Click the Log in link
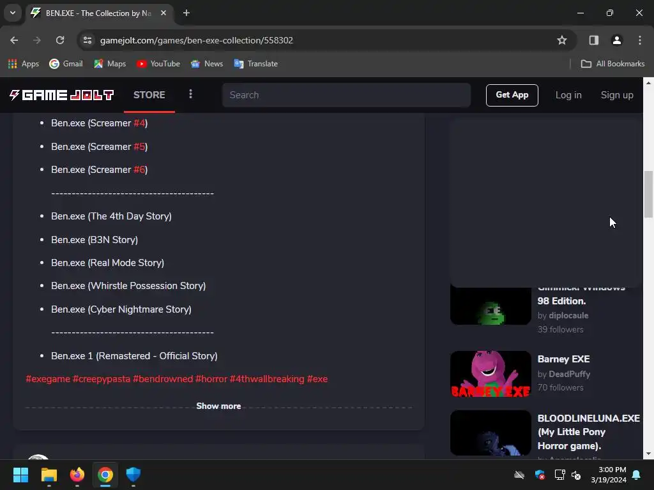The height and width of the screenshot is (490, 654). [568, 95]
